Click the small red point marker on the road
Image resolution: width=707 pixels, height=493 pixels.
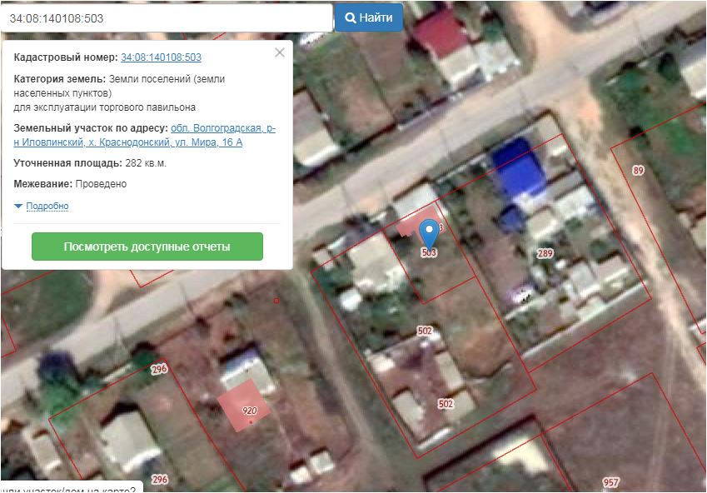[x=276, y=300]
